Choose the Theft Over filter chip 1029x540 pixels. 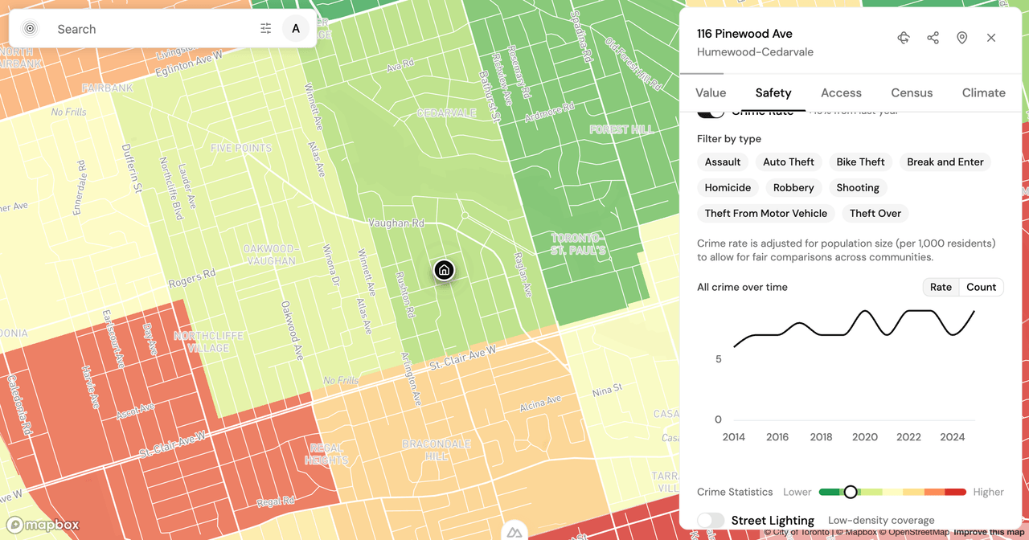(875, 214)
